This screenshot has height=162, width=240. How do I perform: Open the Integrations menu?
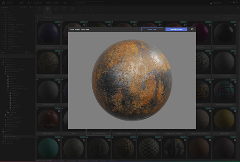(x=38, y=3)
